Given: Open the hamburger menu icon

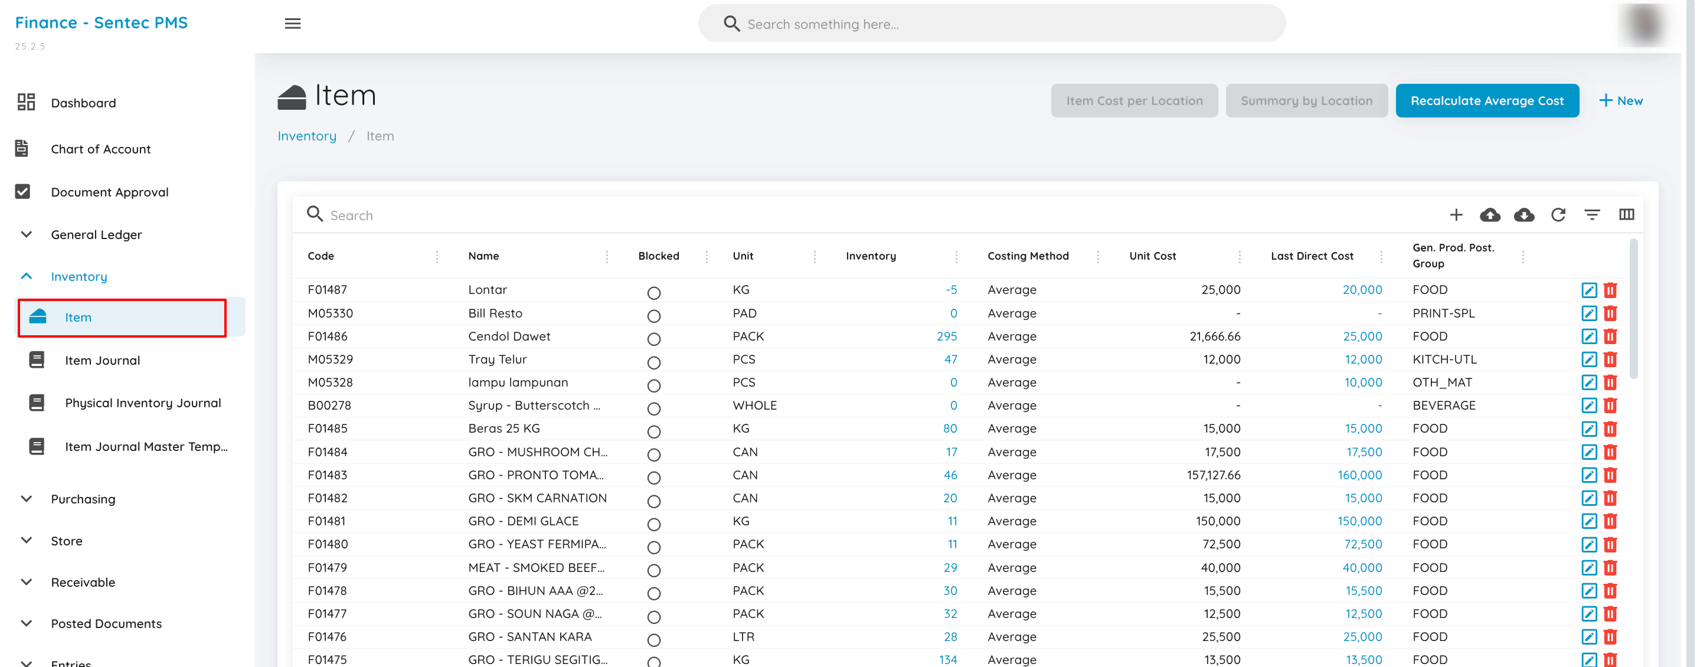Looking at the screenshot, I should coord(292,24).
